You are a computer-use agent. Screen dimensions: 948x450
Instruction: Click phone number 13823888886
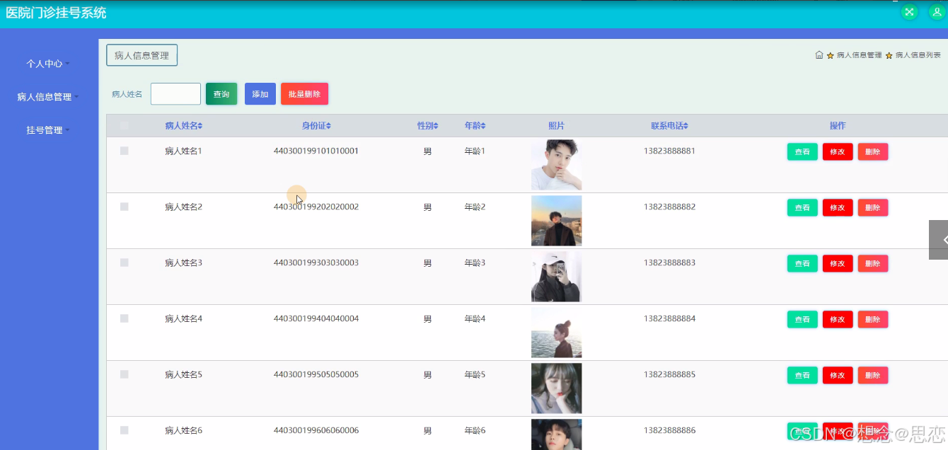coord(669,430)
